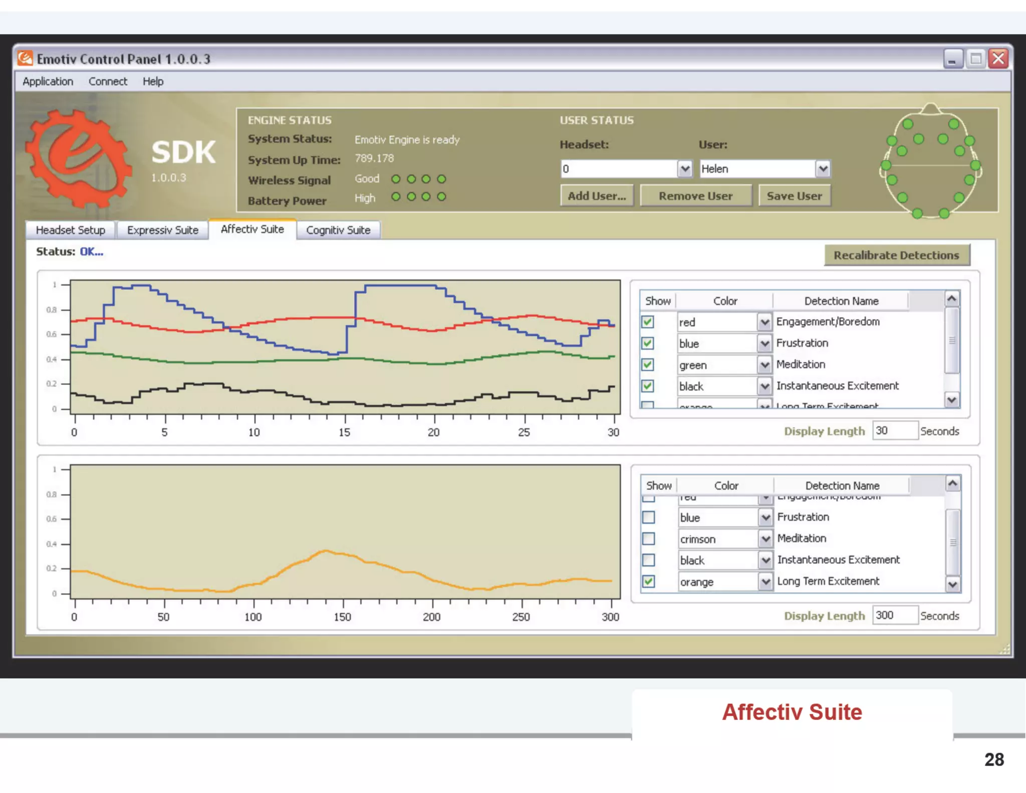The width and height of the screenshot is (1026, 793).
Task: Open orange color dropdown for Long Term Excitement
Action: [x=765, y=582]
